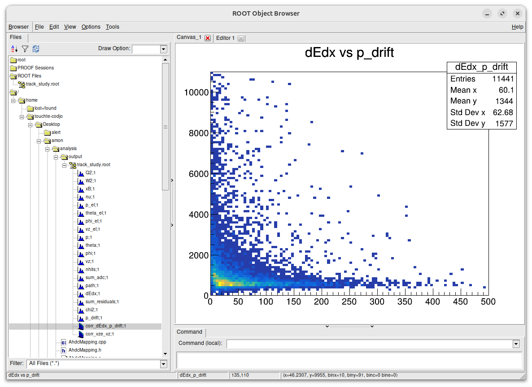Open the Edit menu
The height and width of the screenshot is (387, 532).
54,27
